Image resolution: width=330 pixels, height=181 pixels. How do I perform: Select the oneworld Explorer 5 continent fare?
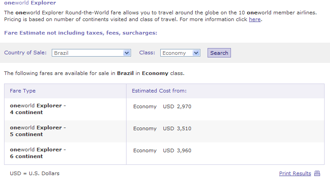pyautogui.click(x=38, y=131)
